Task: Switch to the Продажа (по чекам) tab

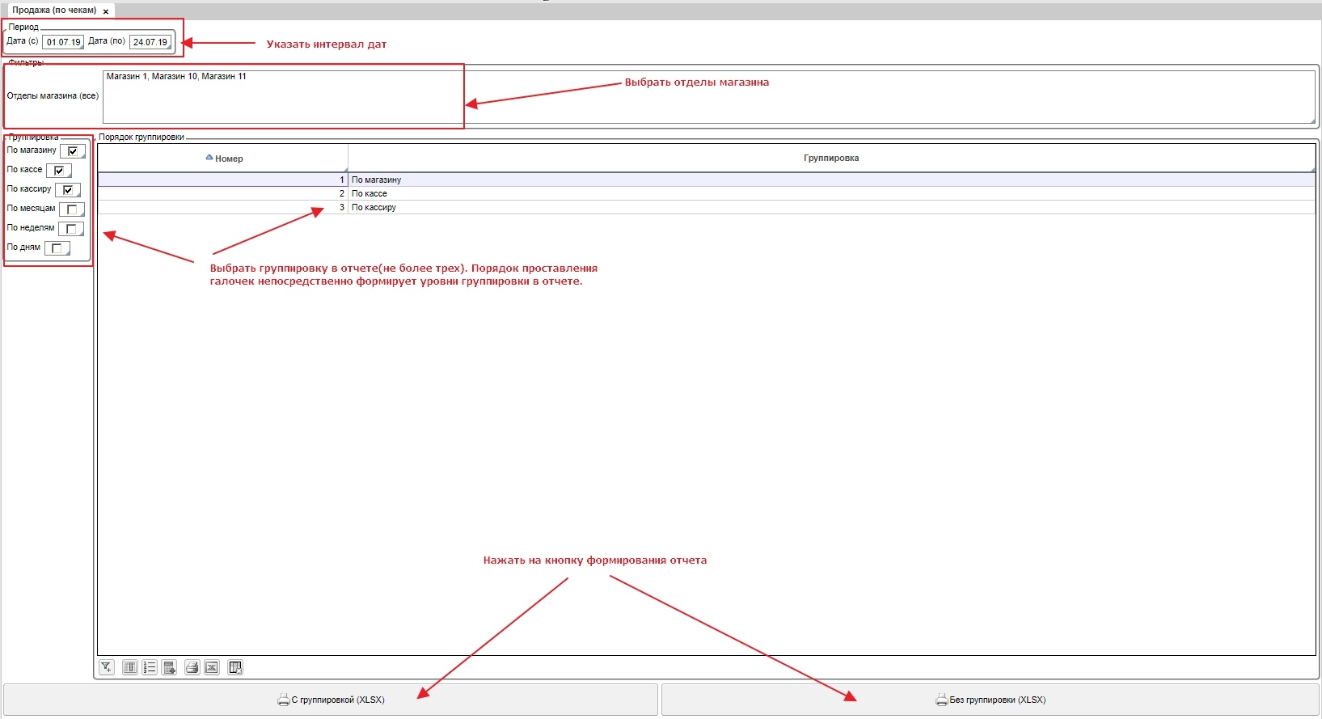Action: coord(53,11)
